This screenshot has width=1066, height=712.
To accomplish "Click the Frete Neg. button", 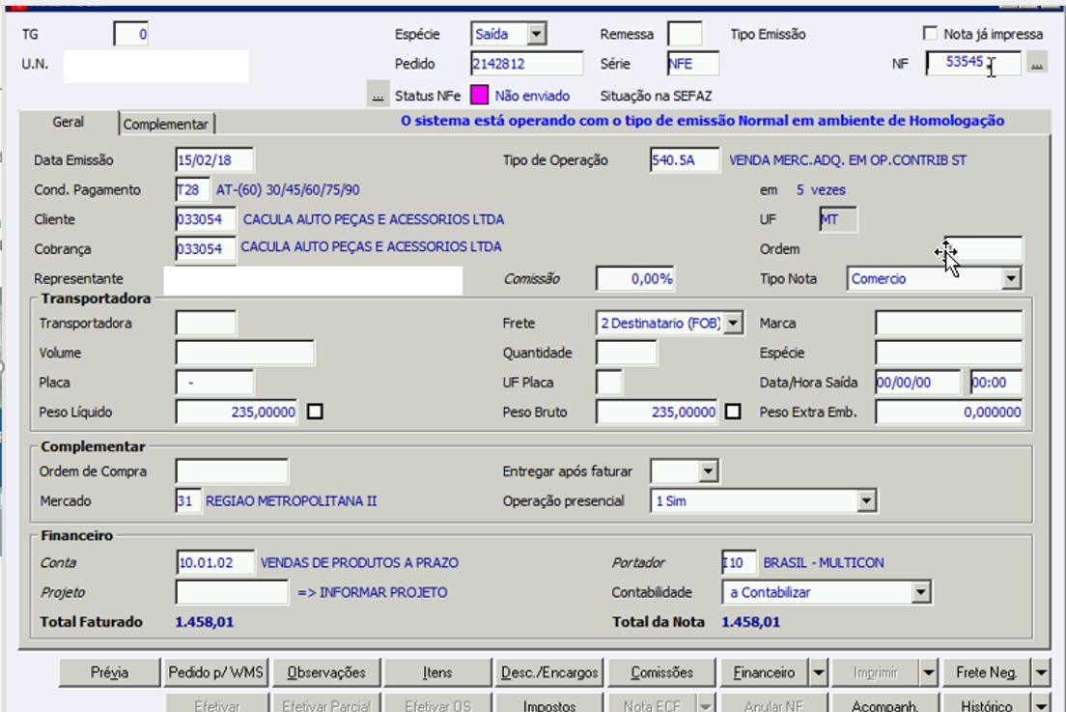I will click(987, 672).
